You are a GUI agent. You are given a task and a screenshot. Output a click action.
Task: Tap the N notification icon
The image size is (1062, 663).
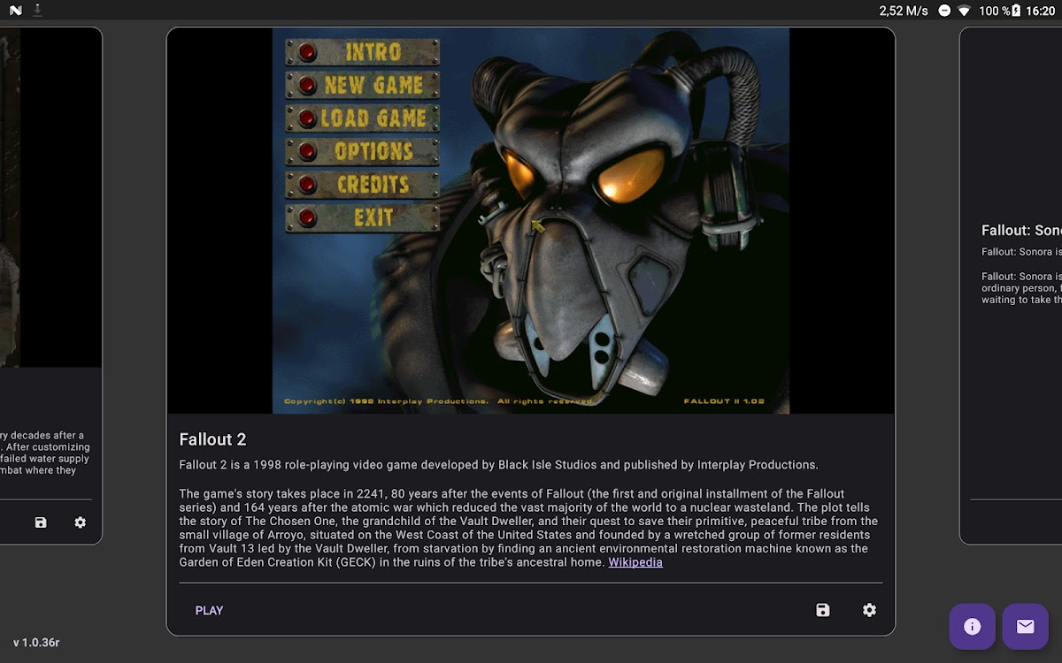point(15,11)
